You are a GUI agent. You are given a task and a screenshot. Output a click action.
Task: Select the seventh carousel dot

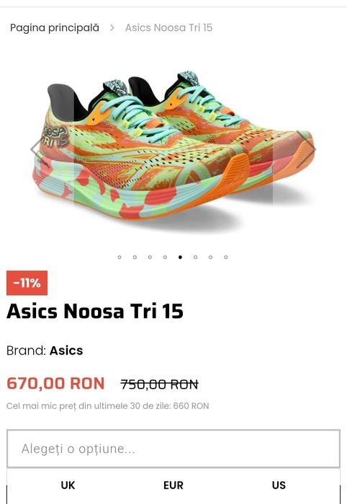click(210, 257)
